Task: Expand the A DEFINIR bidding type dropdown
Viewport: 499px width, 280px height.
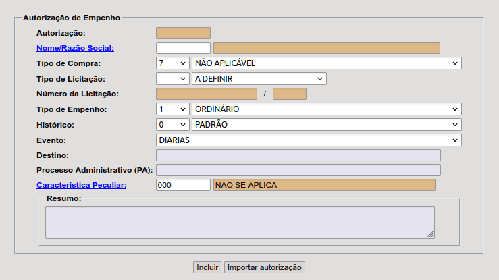Action: [x=259, y=79]
